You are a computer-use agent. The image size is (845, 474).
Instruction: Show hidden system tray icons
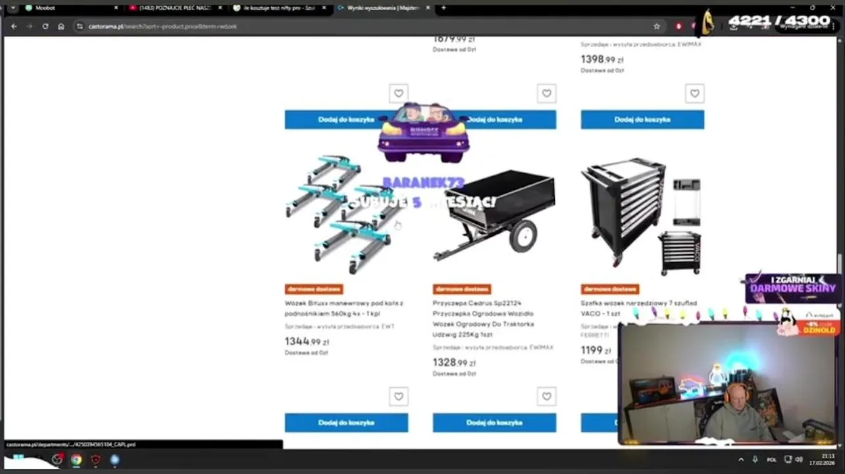[741, 460]
